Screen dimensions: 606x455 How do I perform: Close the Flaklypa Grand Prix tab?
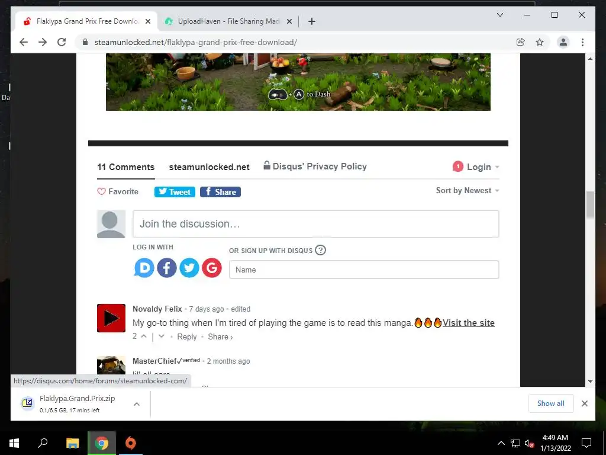pos(148,21)
